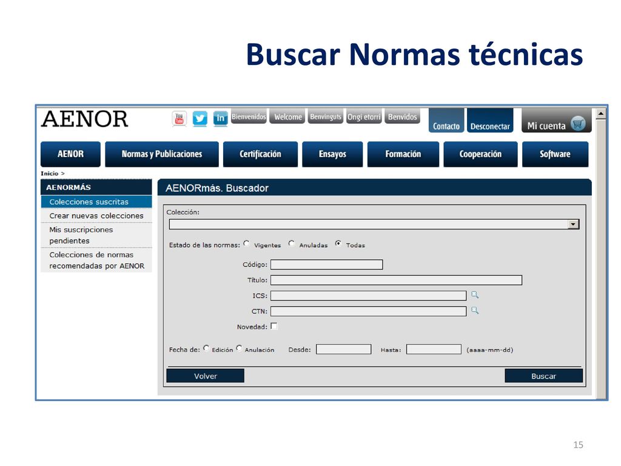Screen dimensions: 621x466
Task: Click the Buscar button
Action: click(544, 376)
